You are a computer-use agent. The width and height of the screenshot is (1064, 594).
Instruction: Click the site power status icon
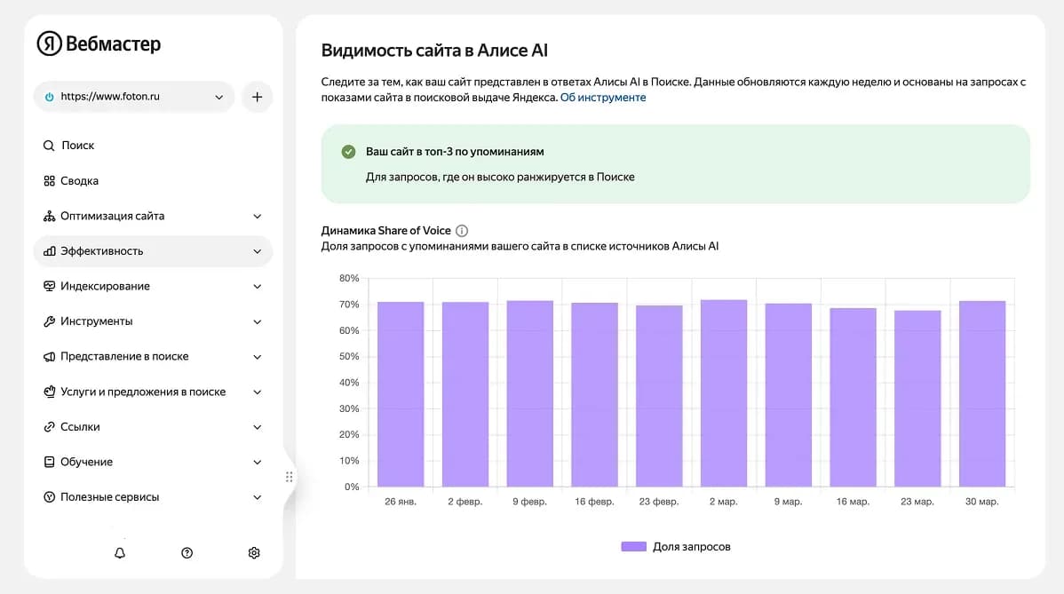(x=49, y=97)
